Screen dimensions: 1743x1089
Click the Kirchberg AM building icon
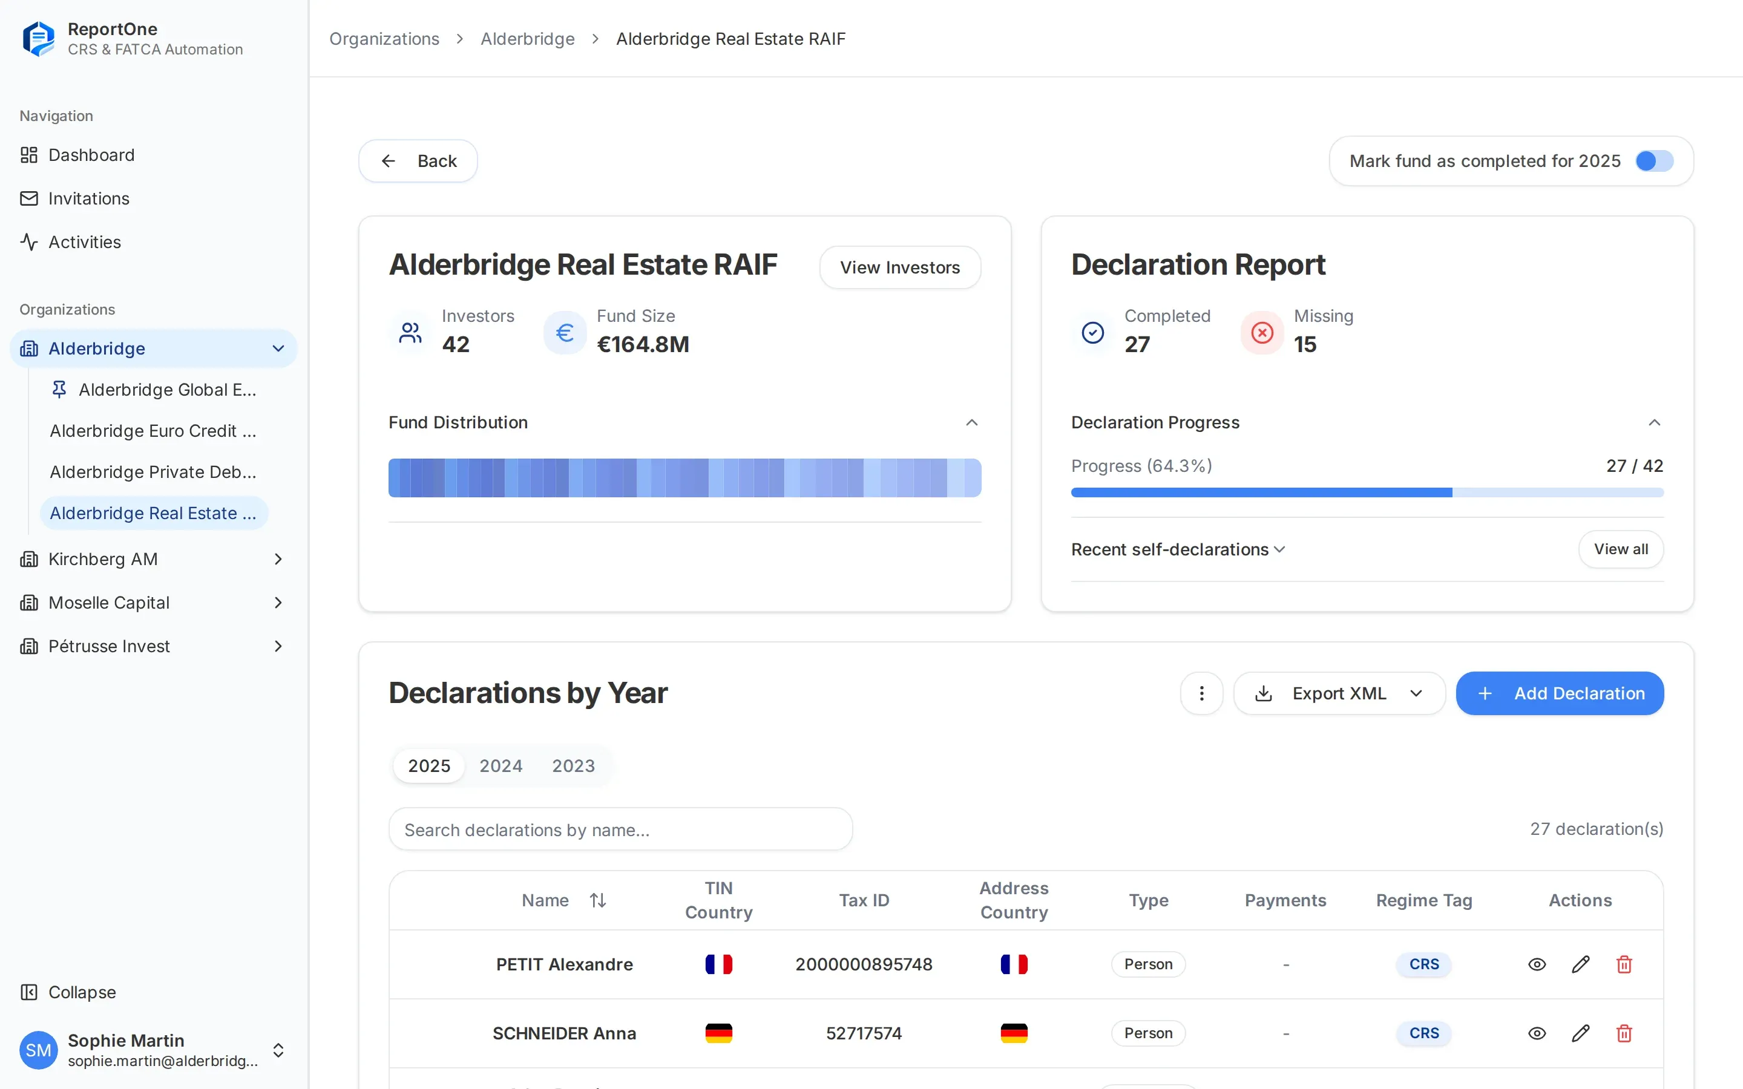29,559
